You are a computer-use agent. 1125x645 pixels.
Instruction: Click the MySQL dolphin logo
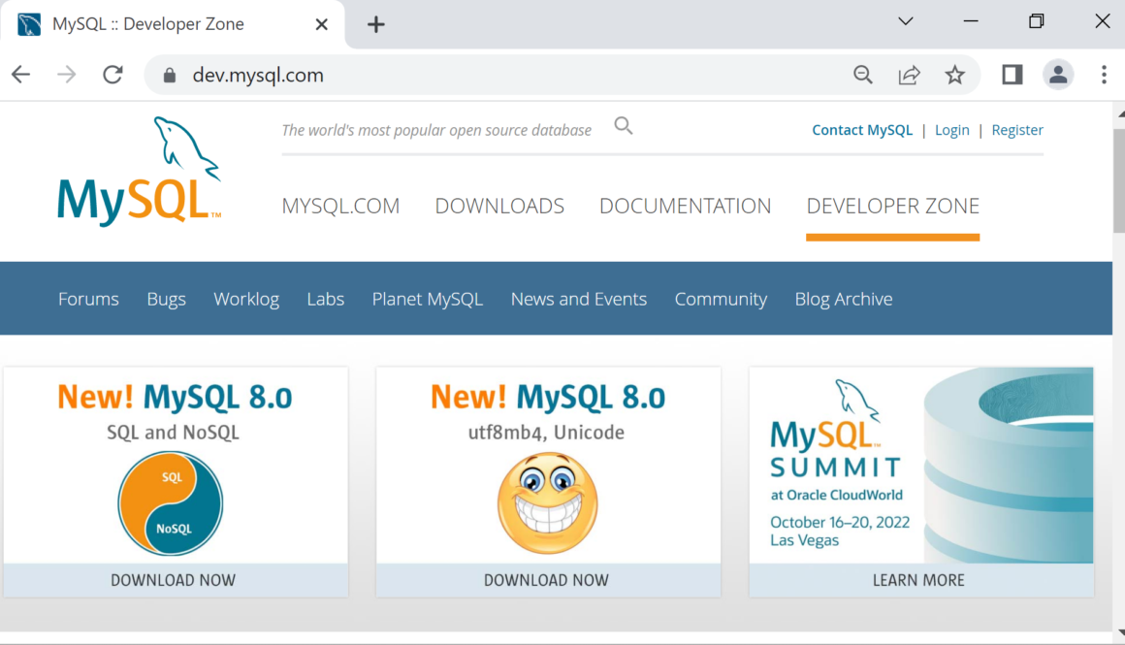pos(139,170)
